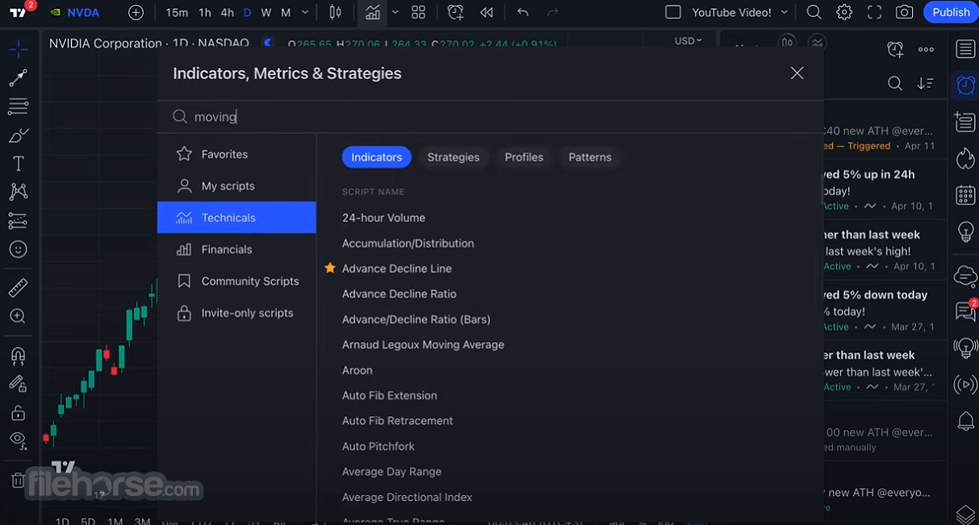The height and width of the screenshot is (525, 979).
Task: Select the 15m interval
Action: [177, 12]
